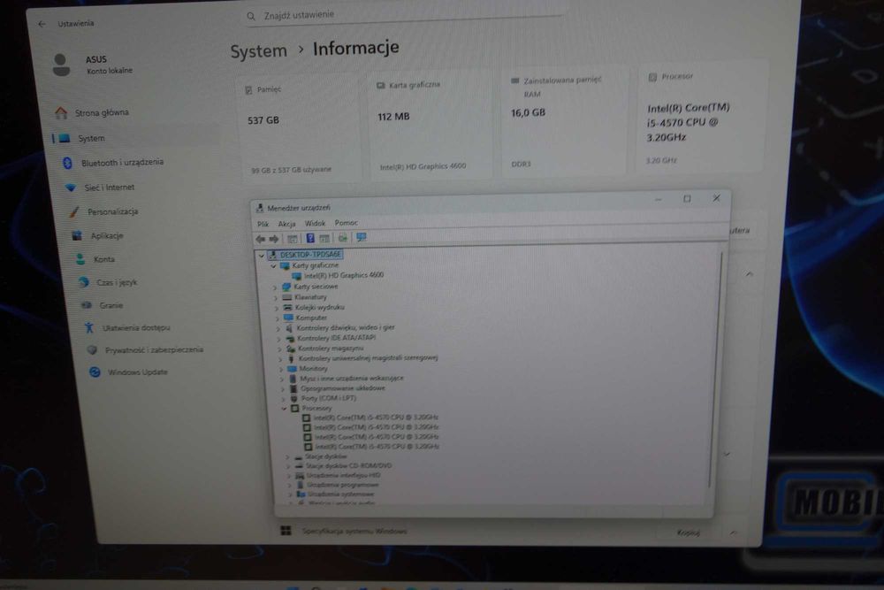Open the Procesor i5-4570 card
Viewport: 884px width, 590px height.
pos(700,117)
